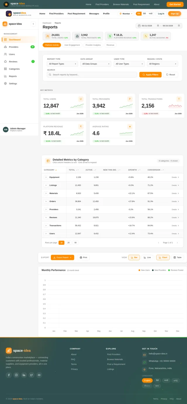Click the Settings gear icon in sidebar
The image size is (187, 404).
tap(5, 83)
